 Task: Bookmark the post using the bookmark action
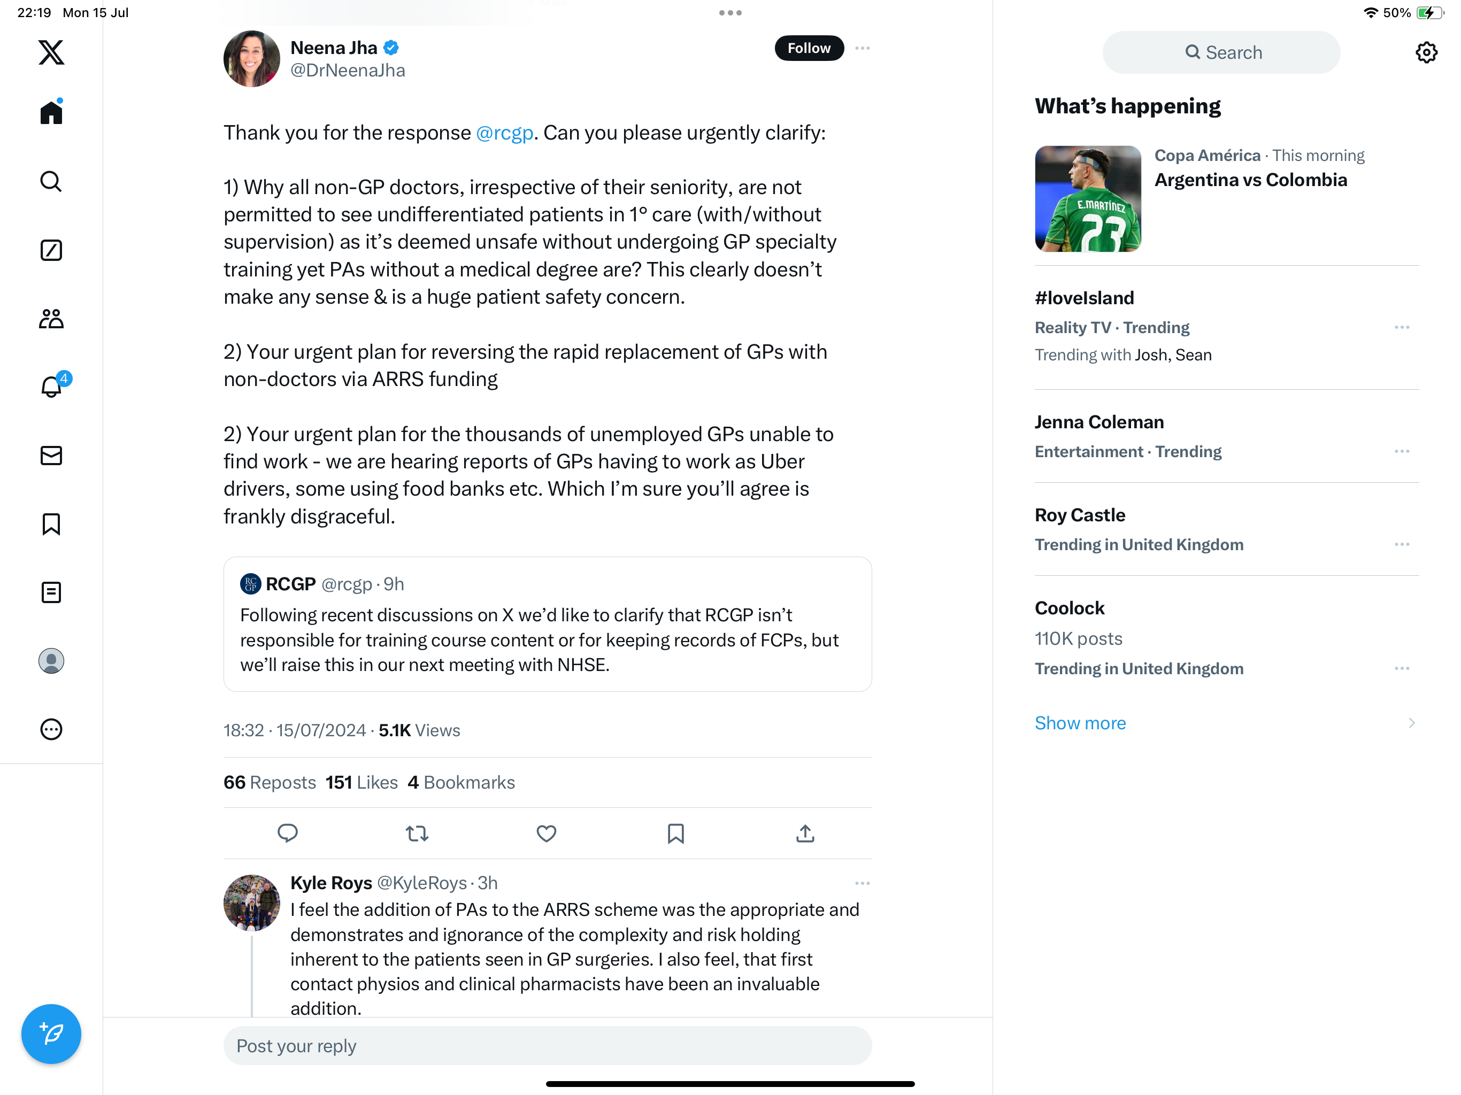(x=675, y=834)
